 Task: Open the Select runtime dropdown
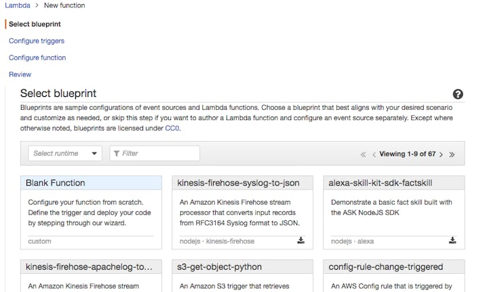click(65, 154)
